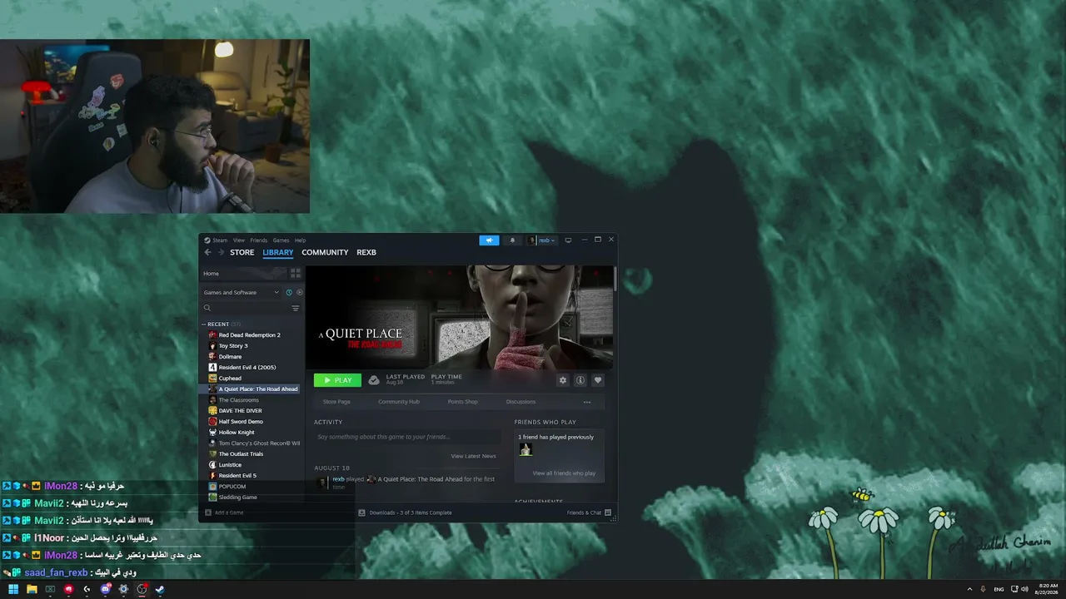This screenshot has height=599, width=1066.
Task: Go forward with Steam forward arrow
Action: point(221,252)
